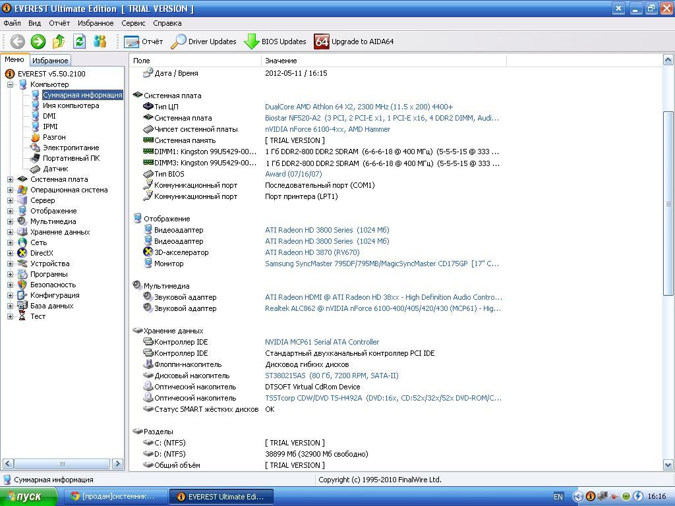Click the Конфигурация icon
This screenshot has width=675, height=506.
tap(22, 295)
